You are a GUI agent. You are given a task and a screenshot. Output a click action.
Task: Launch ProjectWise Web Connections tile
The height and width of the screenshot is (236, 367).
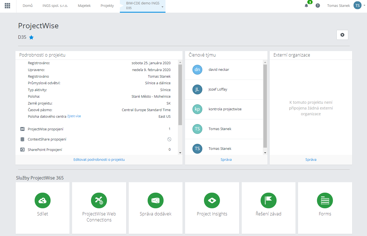click(x=99, y=200)
